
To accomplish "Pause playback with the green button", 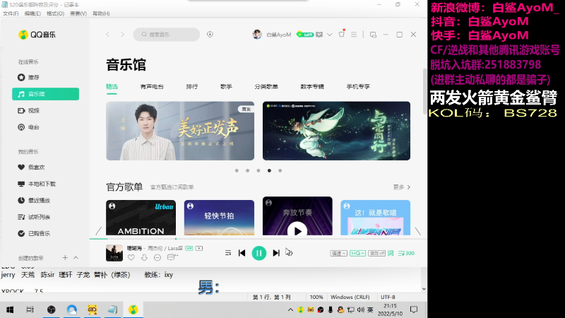I will pos(258,253).
